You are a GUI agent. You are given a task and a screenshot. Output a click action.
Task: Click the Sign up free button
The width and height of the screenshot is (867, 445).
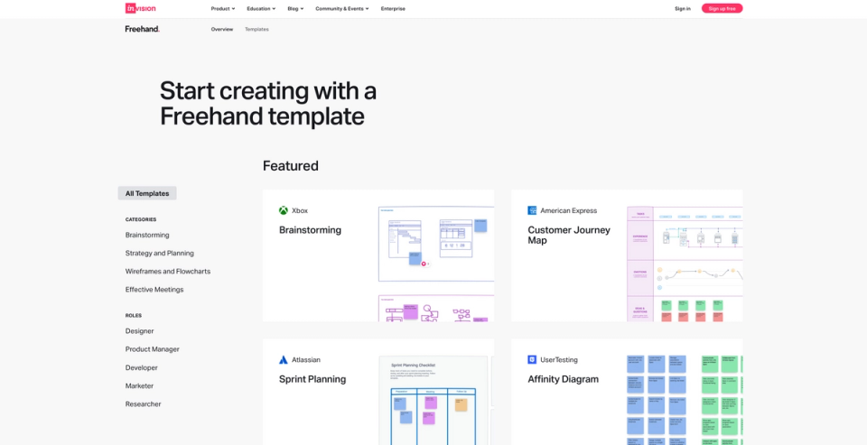click(x=722, y=8)
